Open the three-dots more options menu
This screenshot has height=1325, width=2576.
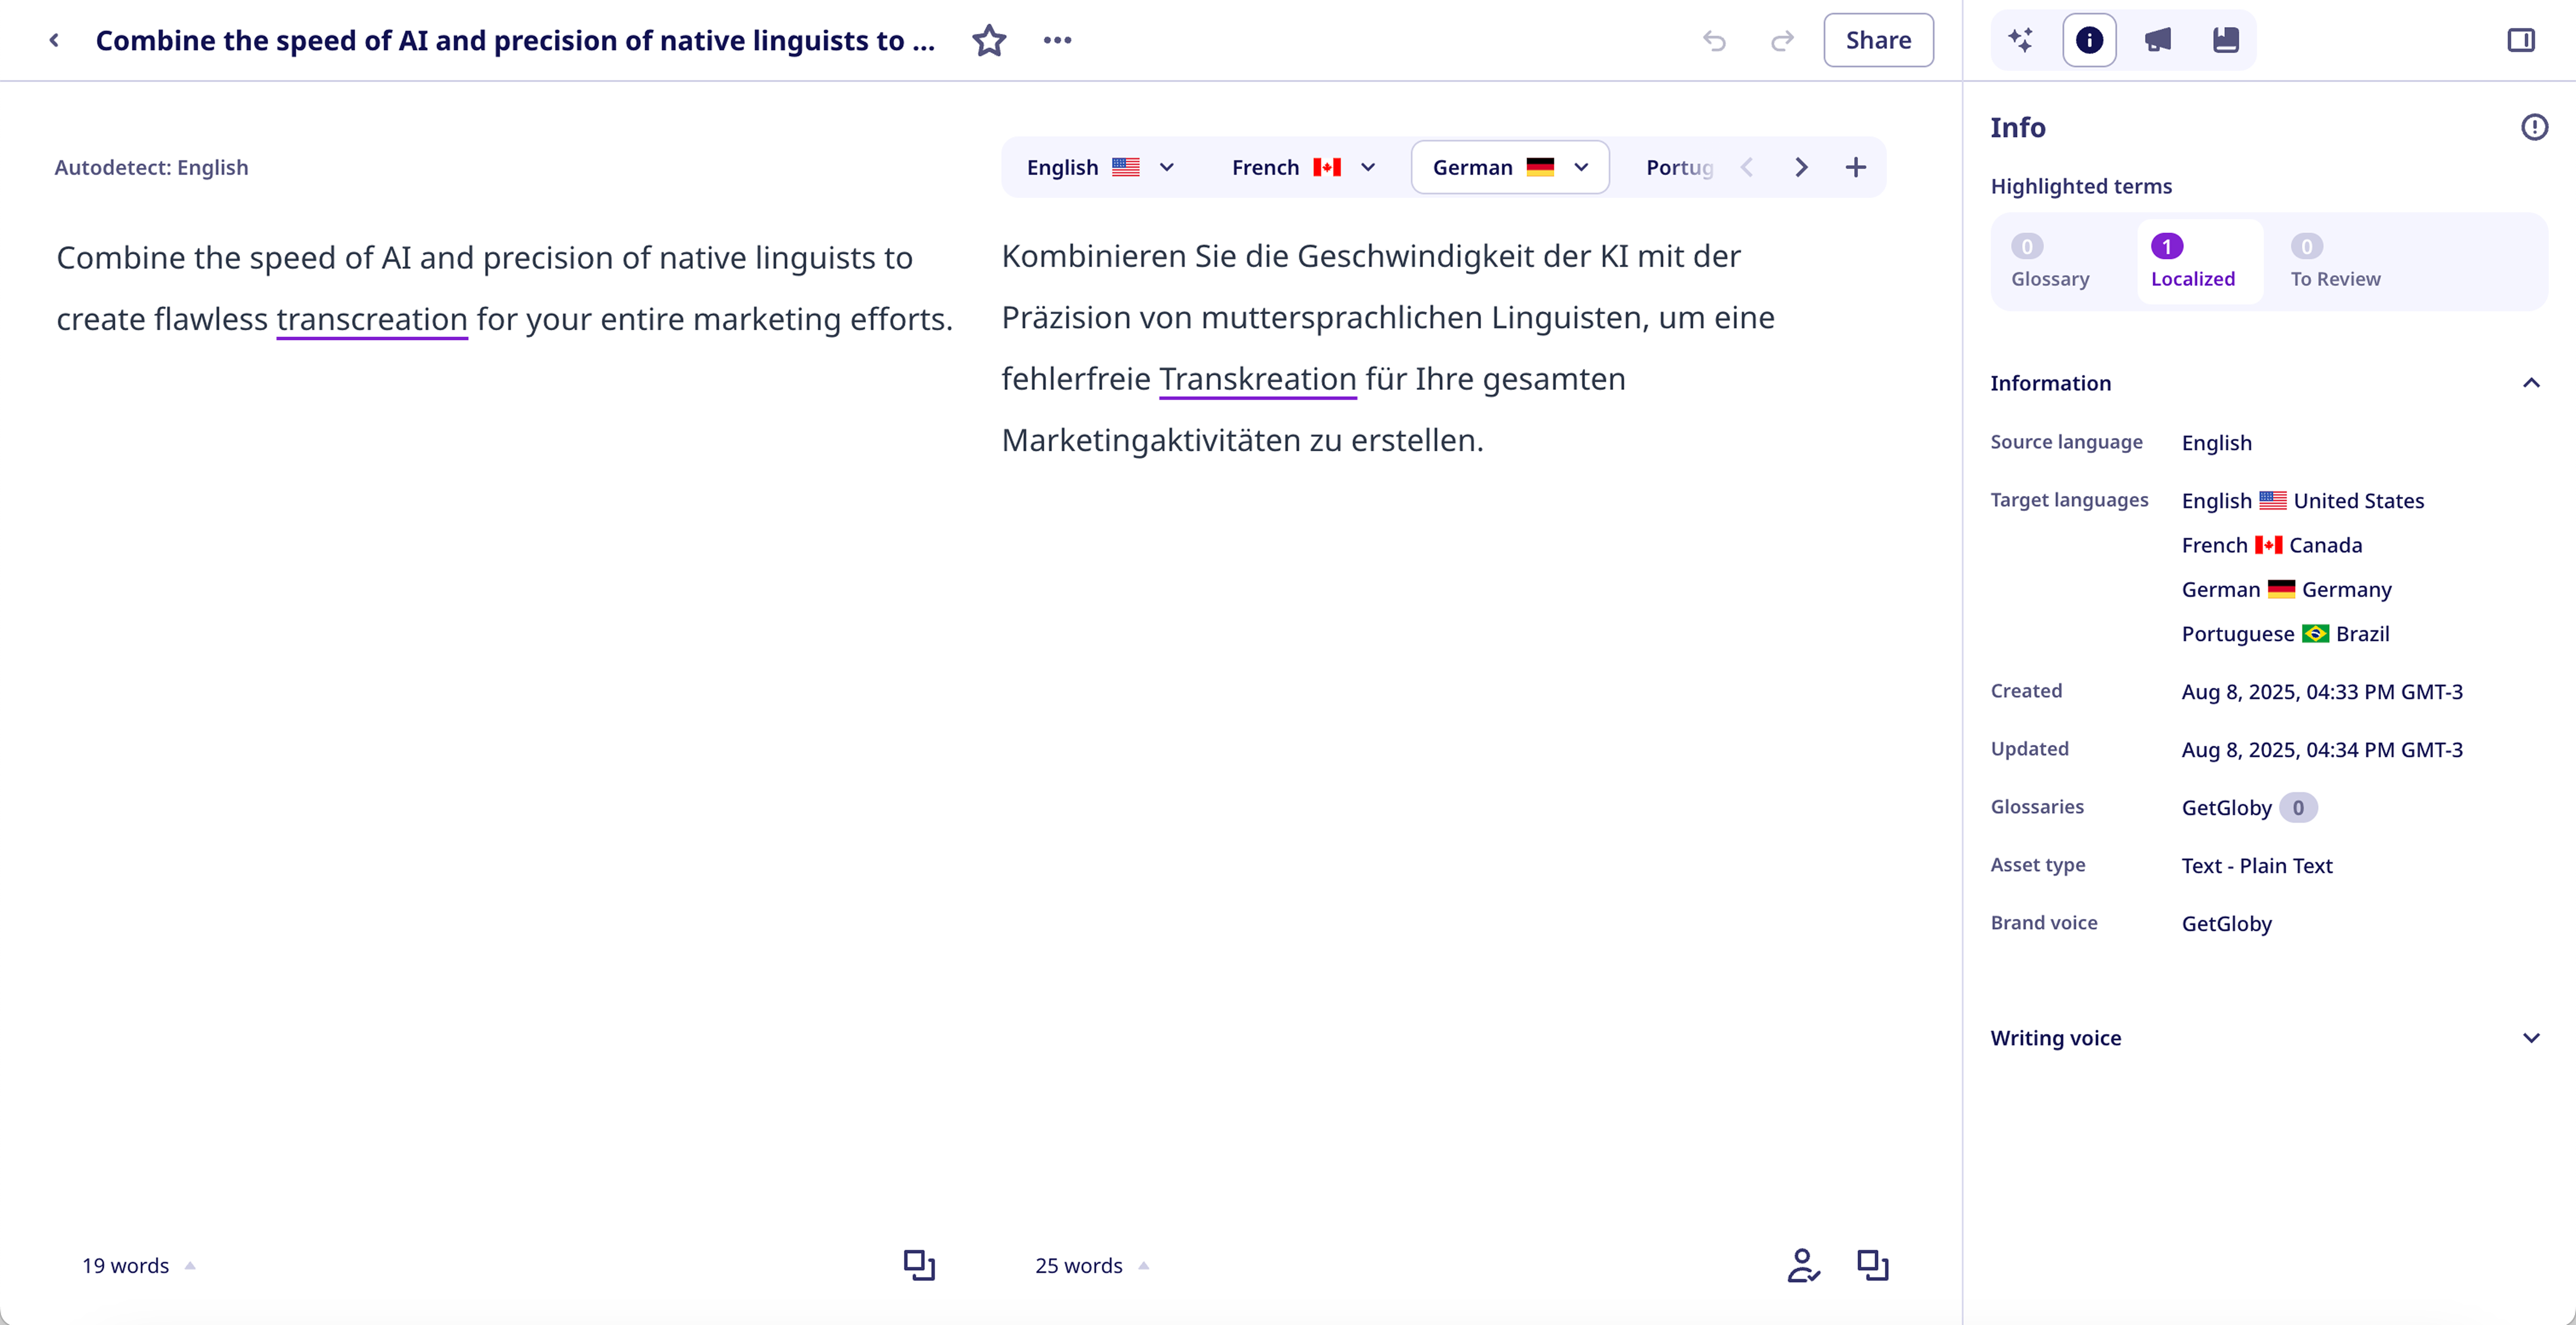click(x=1057, y=40)
